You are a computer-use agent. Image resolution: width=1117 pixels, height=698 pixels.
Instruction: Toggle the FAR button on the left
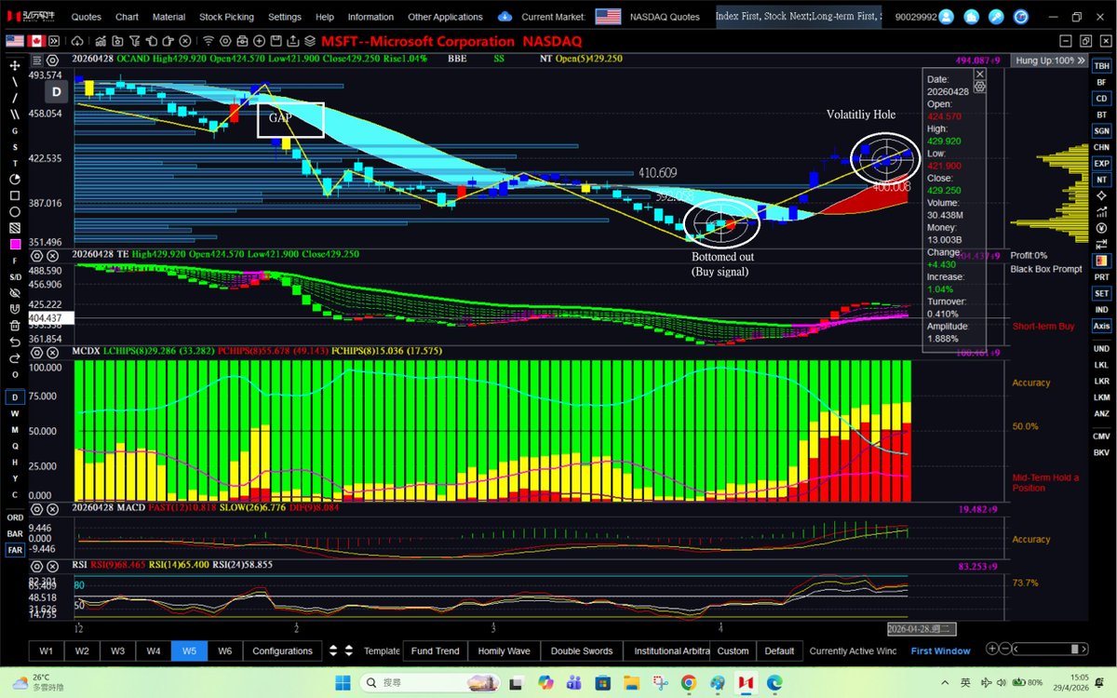[15, 550]
